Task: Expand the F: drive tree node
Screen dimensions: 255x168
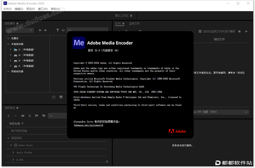Action: 11,66
